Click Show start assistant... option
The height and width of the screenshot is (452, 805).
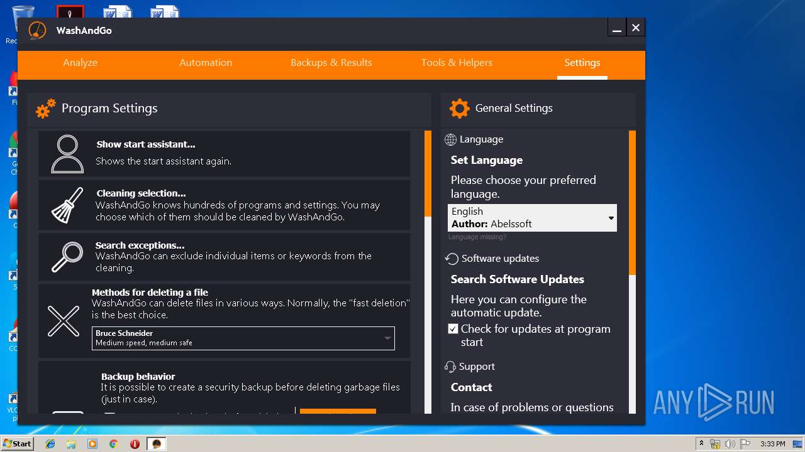[225, 154]
